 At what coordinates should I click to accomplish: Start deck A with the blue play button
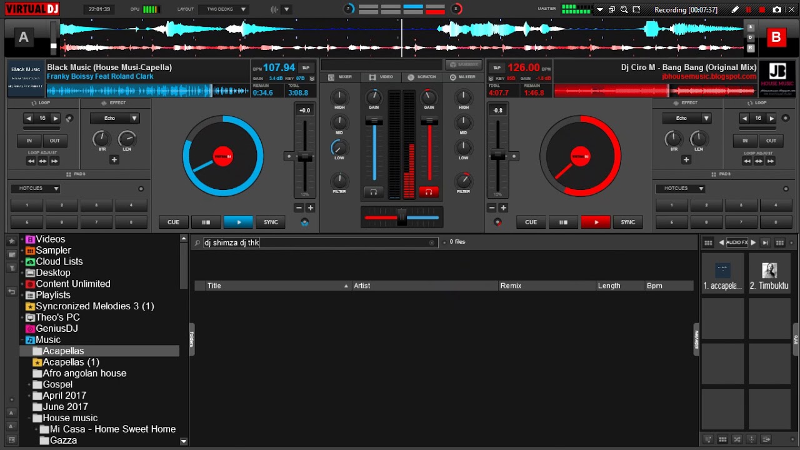(238, 222)
